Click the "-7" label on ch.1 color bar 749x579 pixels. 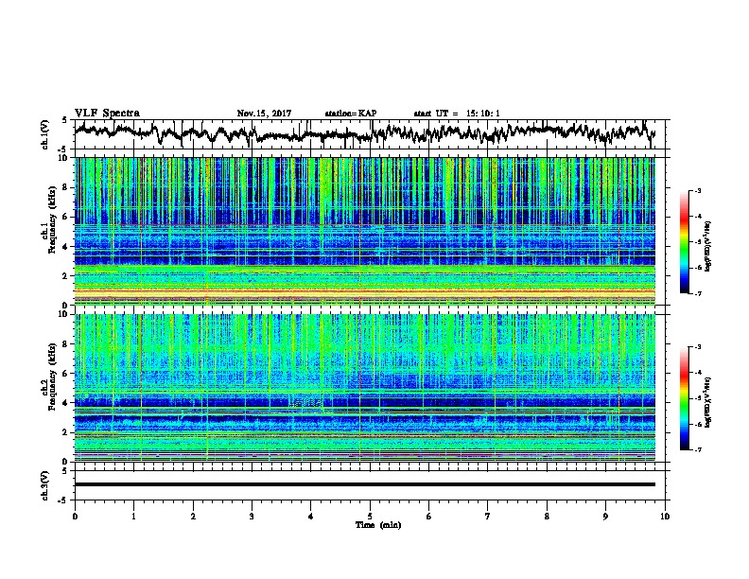(697, 293)
